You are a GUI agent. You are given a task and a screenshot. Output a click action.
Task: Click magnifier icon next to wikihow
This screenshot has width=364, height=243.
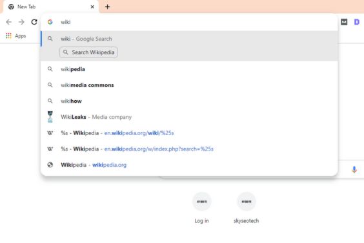click(x=50, y=101)
